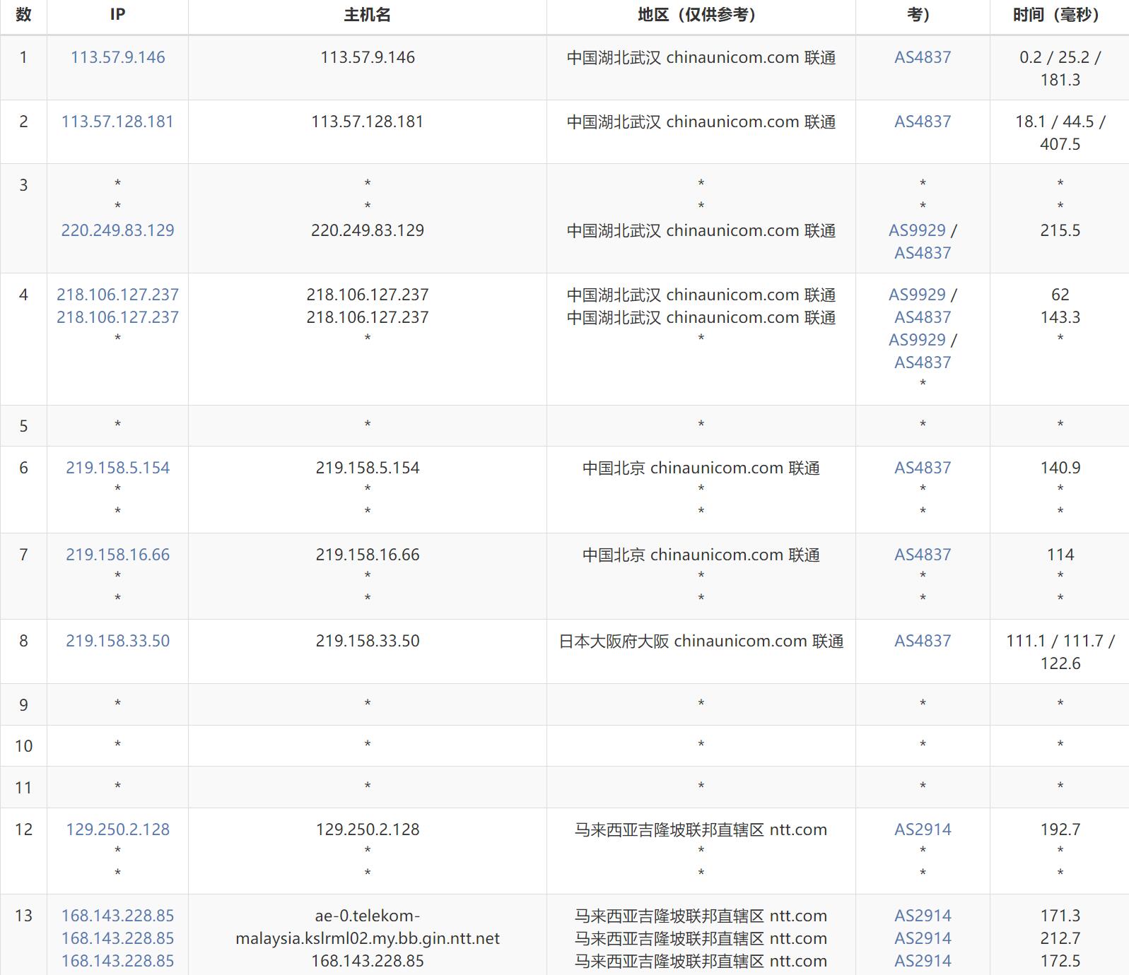Image resolution: width=1129 pixels, height=975 pixels.
Task: Open the 113.57.128.181 link in IP column
Action: pos(117,122)
